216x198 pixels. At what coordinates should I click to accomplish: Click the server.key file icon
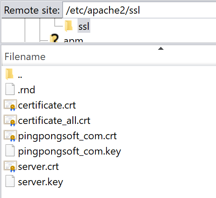[10, 181]
